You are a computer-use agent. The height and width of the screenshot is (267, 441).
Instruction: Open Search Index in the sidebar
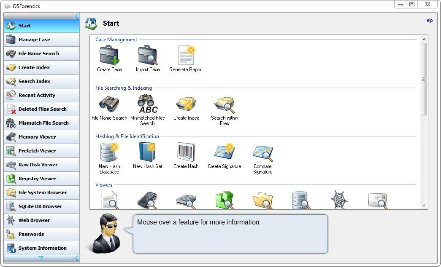42,81
